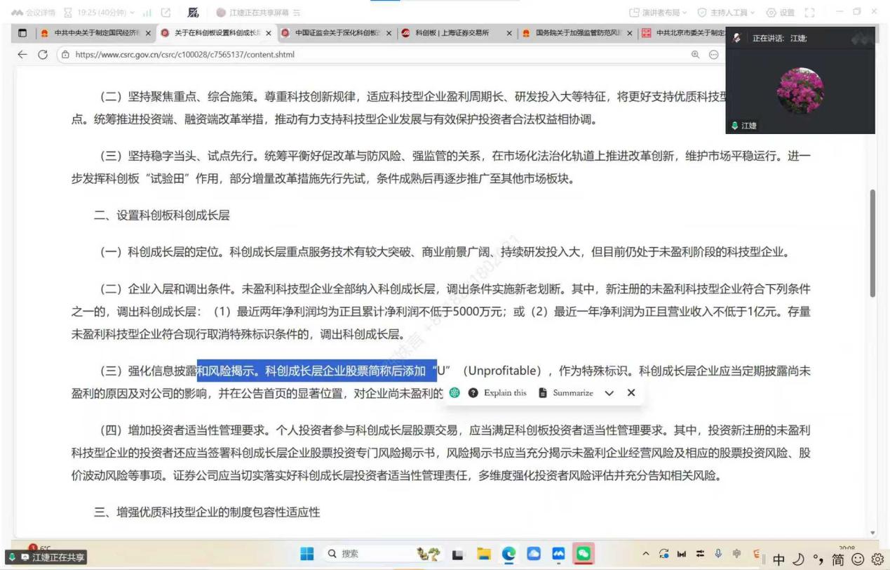The height and width of the screenshot is (570, 890).
Task: Click the page vertical scrollbar thumb
Action: tap(873, 242)
